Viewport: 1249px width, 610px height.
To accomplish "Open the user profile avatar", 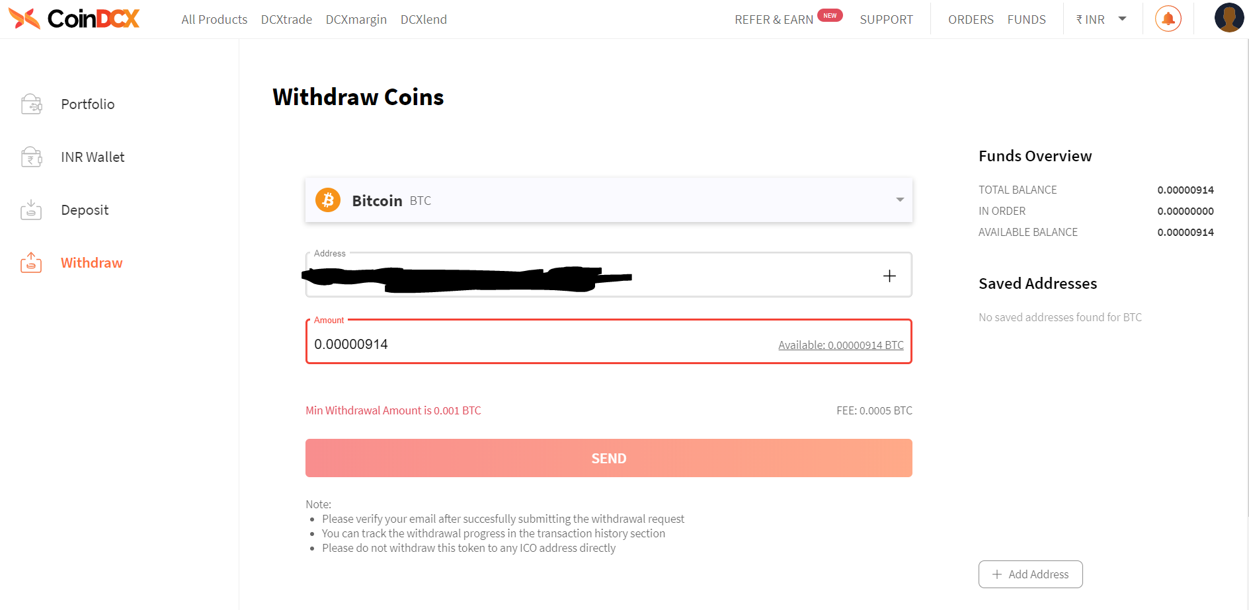I will [1229, 18].
